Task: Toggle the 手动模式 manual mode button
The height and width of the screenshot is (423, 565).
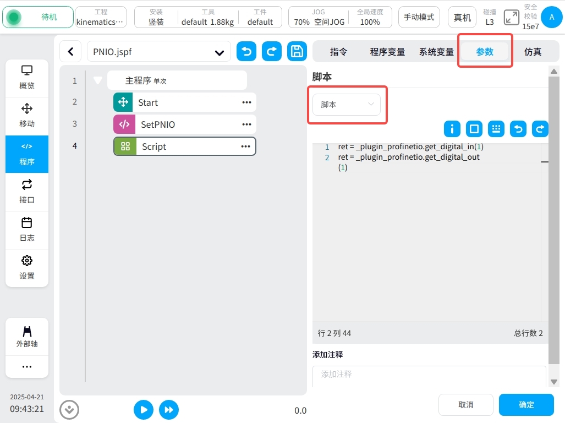Action: 419,17
